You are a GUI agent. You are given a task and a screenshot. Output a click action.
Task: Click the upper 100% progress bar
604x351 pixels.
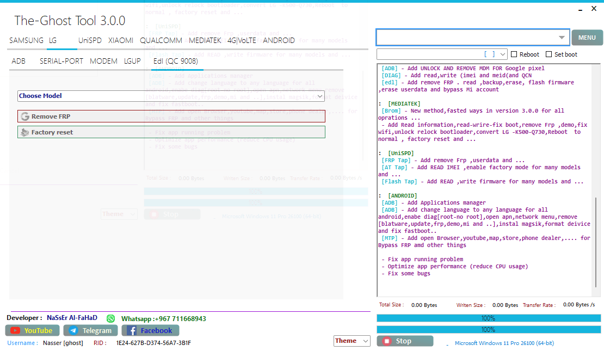click(488, 318)
